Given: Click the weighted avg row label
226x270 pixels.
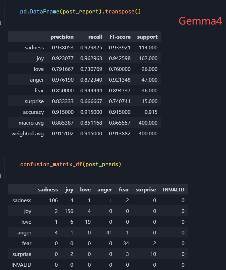Looking at the screenshot, I should pos(27,134).
